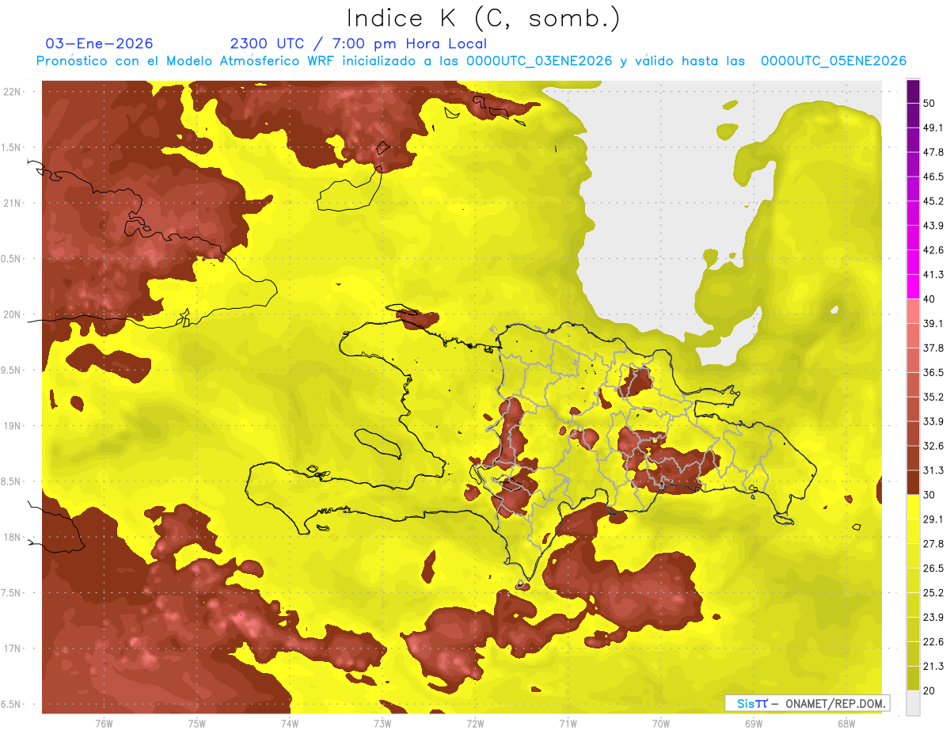Click colorbar value 31.3

(x=933, y=470)
